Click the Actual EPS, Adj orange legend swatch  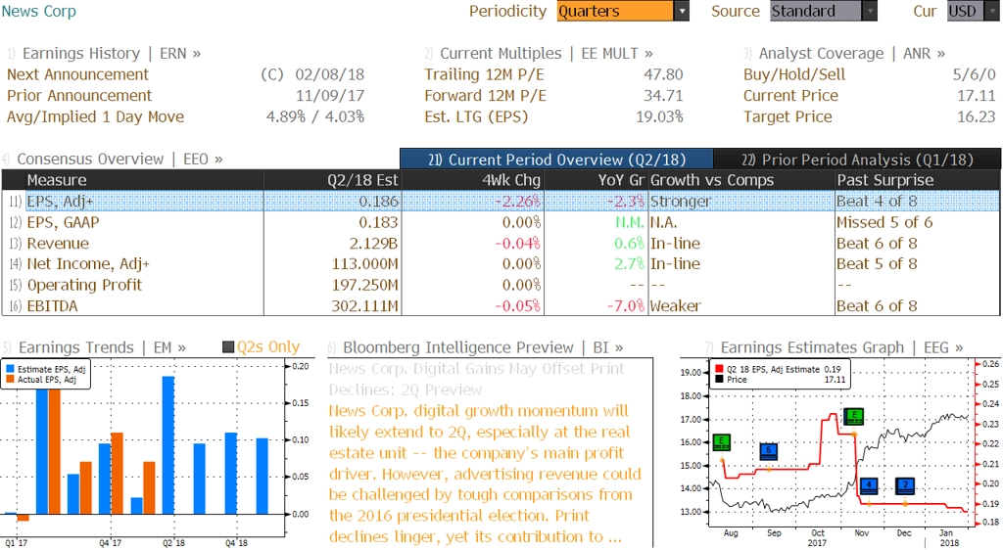click(x=10, y=380)
